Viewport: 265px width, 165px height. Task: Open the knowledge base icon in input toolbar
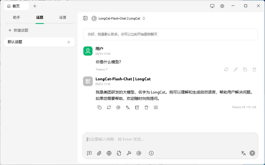(119, 153)
